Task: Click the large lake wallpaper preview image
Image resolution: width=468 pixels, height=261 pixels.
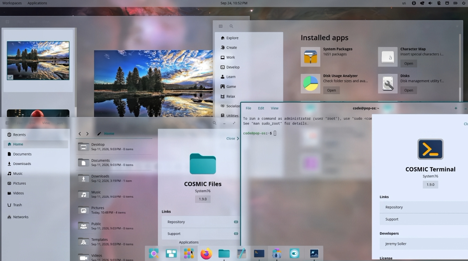Action: [152, 83]
